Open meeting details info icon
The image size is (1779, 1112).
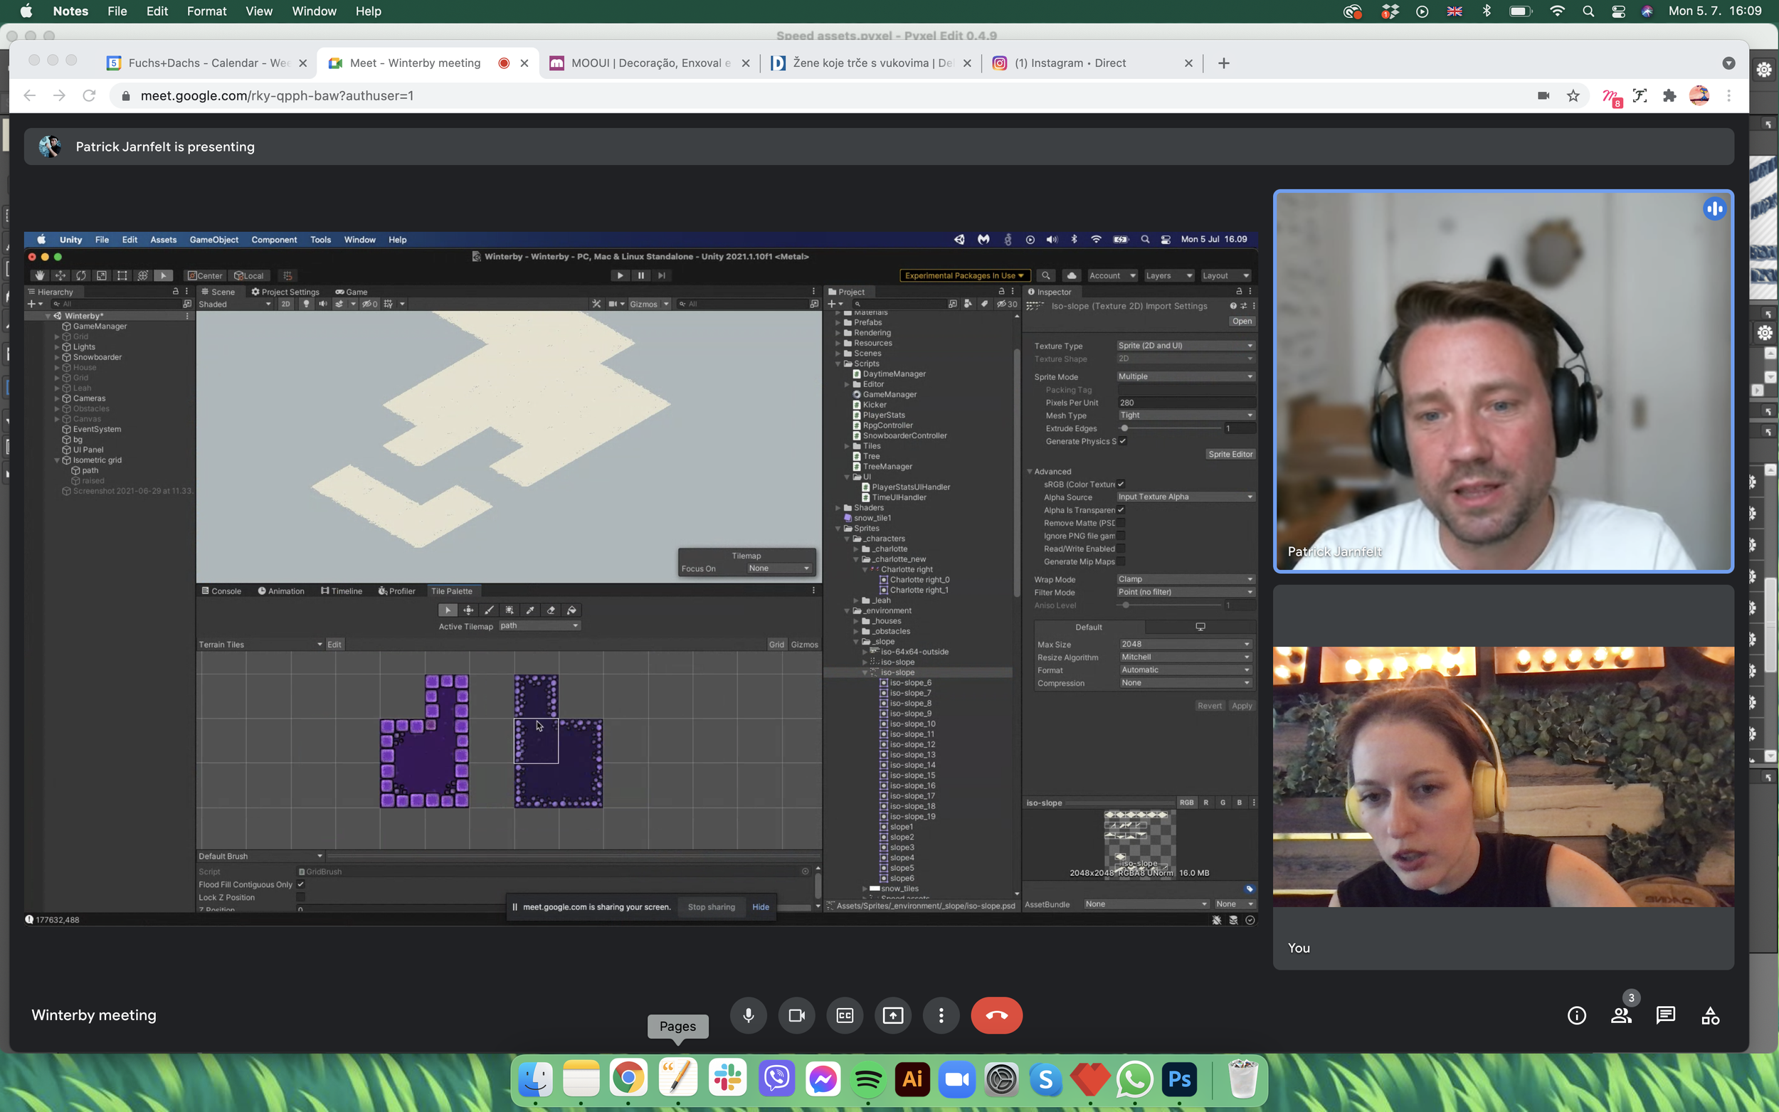coord(1576,1015)
